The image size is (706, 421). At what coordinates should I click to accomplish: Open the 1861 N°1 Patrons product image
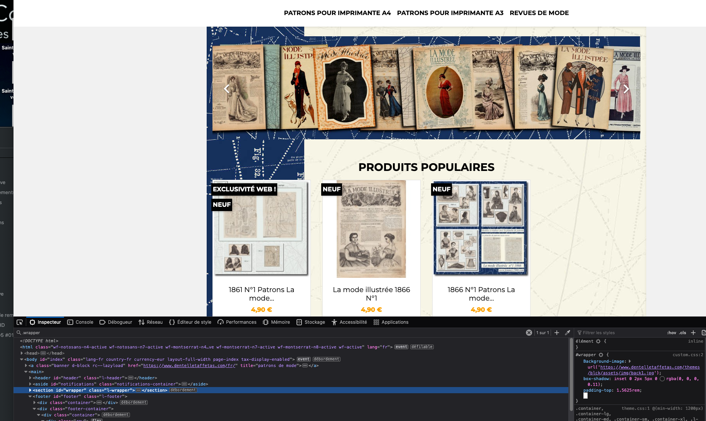[x=261, y=229]
